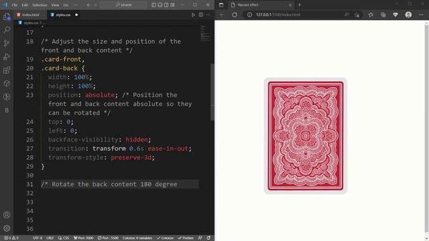
Task: Click the Colorize status bar button
Action: pos(165,238)
